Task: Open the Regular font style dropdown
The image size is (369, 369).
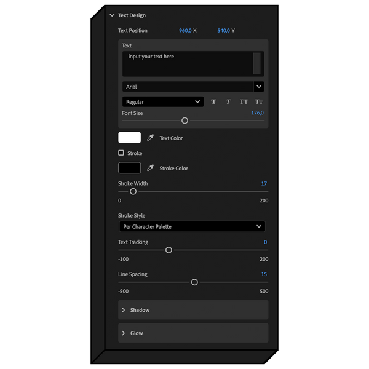Action: [x=163, y=101]
